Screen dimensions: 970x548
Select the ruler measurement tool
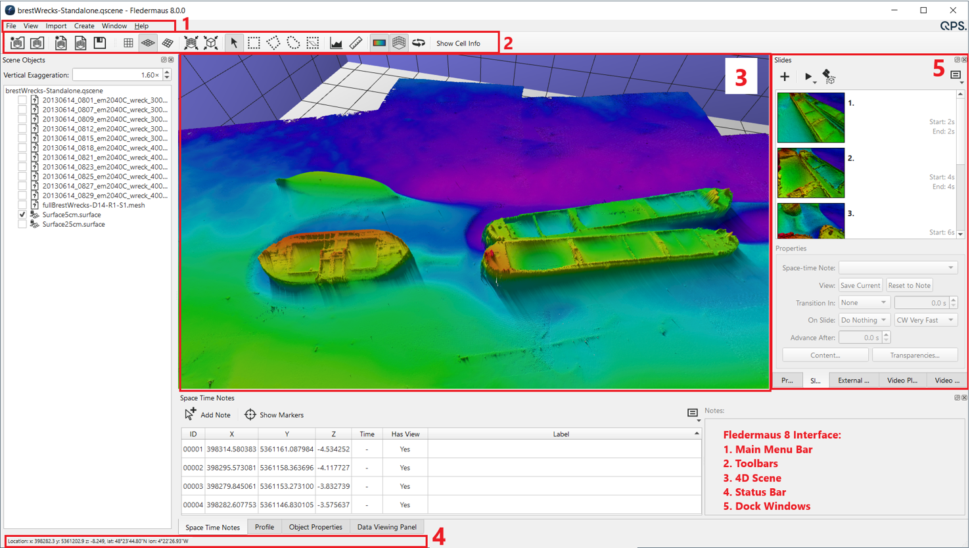[x=356, y=43]
